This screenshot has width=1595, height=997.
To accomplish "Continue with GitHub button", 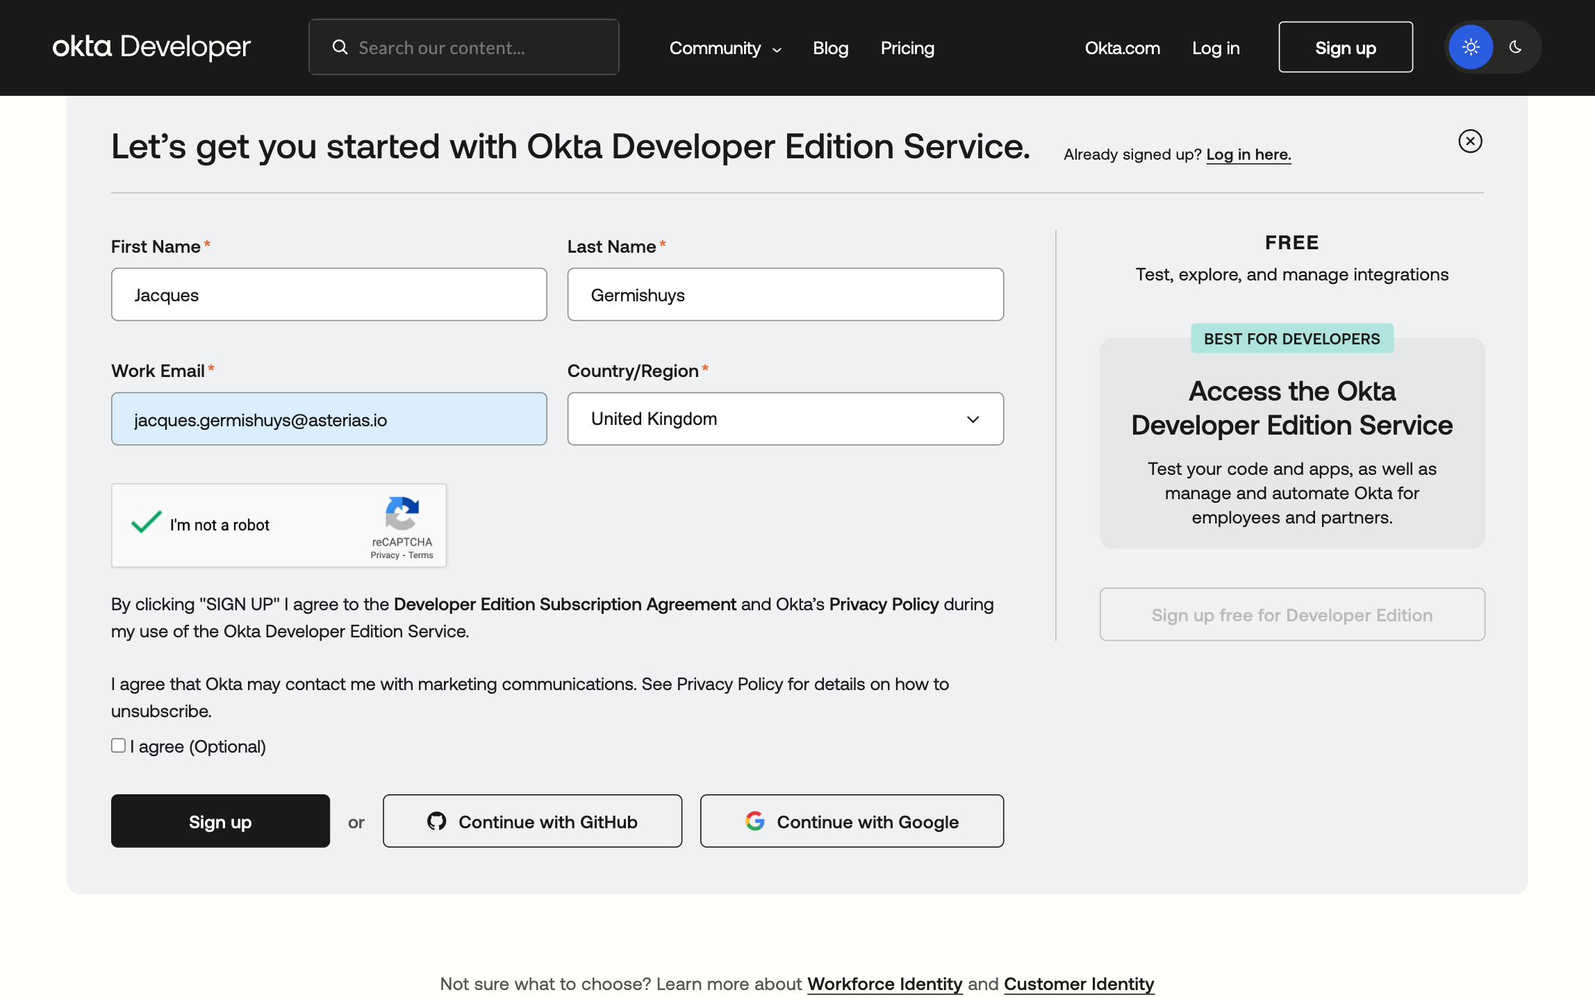I will pyautogui.click(x=532, y=821).
